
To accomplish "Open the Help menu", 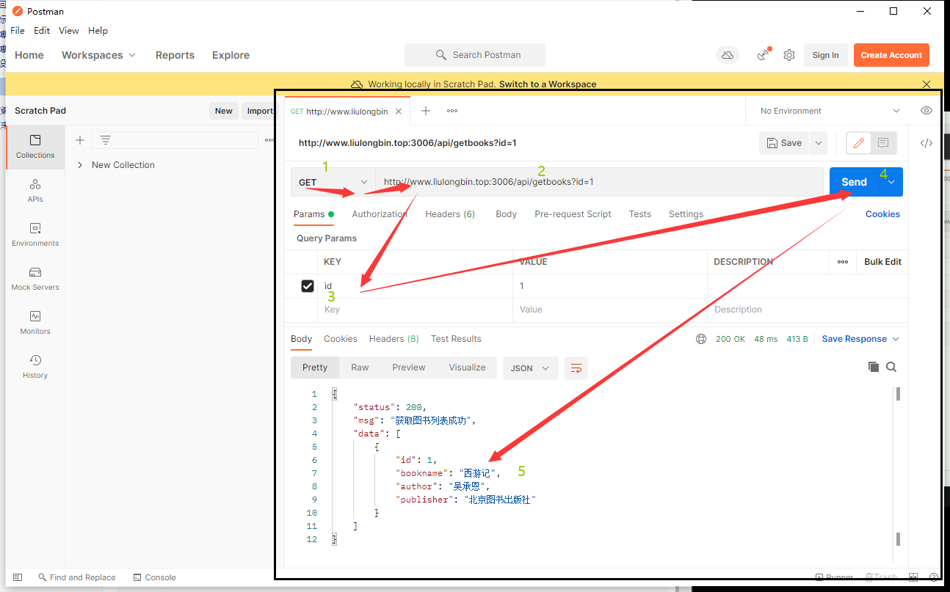I will [98, 31].
